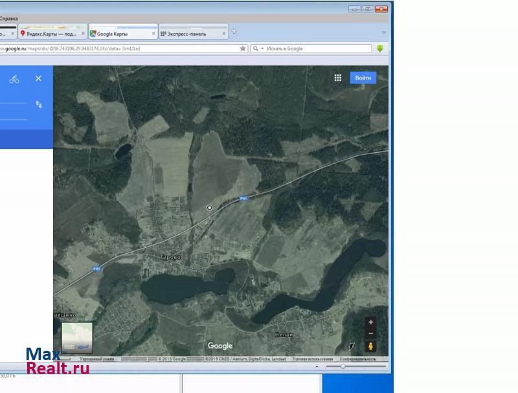Expand the search engine dropdown
Image resolution: width=518 pixels, height=393 pixels.
[257, 49]
